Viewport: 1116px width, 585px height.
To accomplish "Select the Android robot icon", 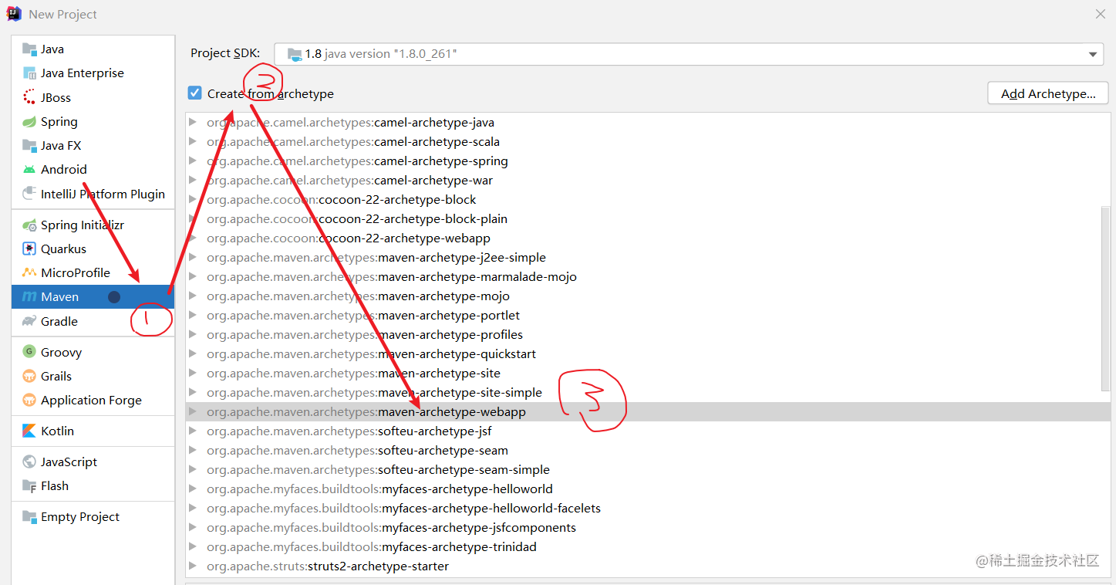I will (29, 170).
